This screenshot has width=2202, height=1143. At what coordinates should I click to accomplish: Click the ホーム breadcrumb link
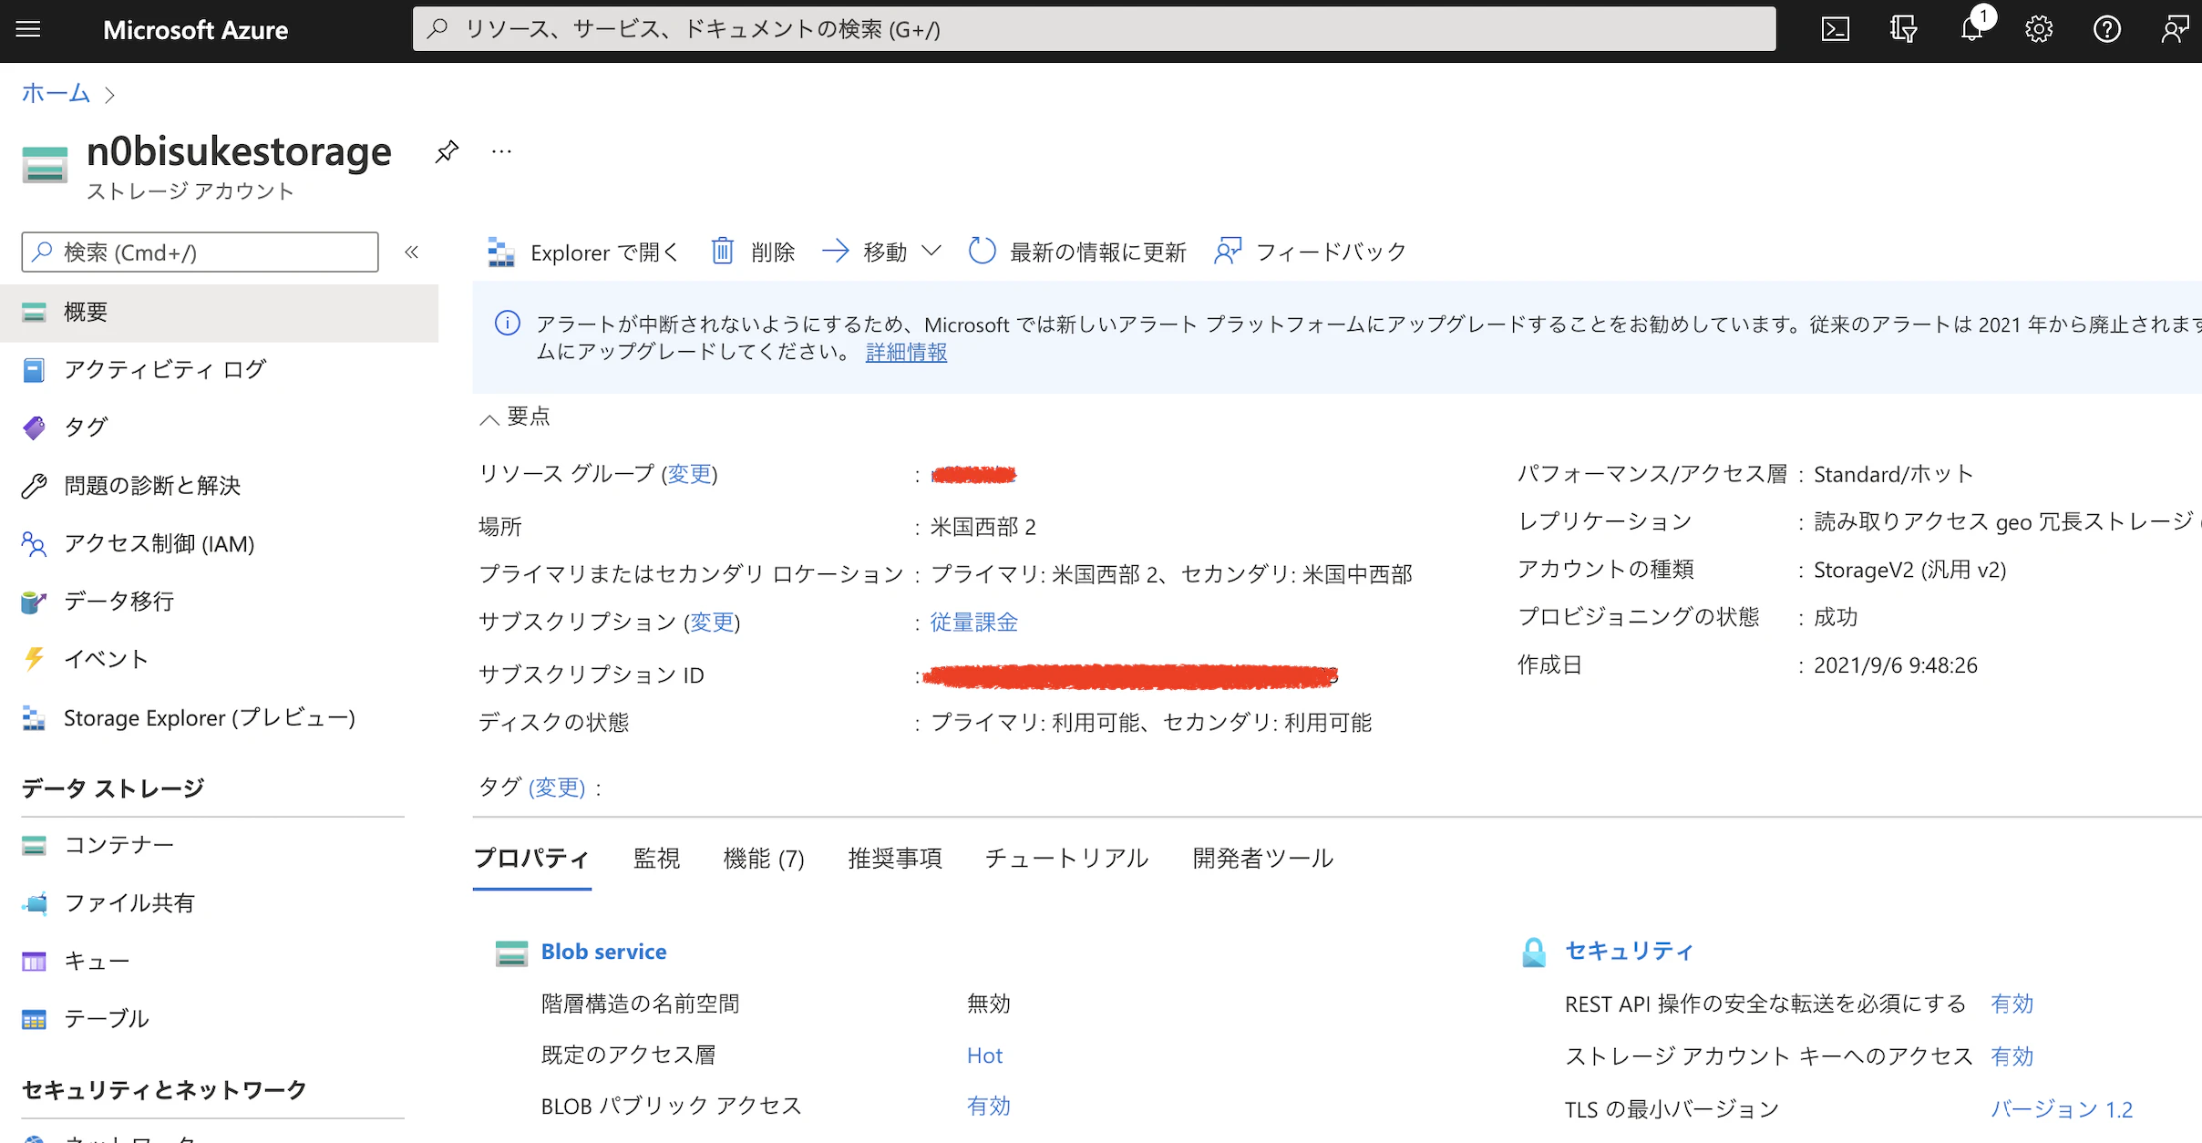click(56, 93)
